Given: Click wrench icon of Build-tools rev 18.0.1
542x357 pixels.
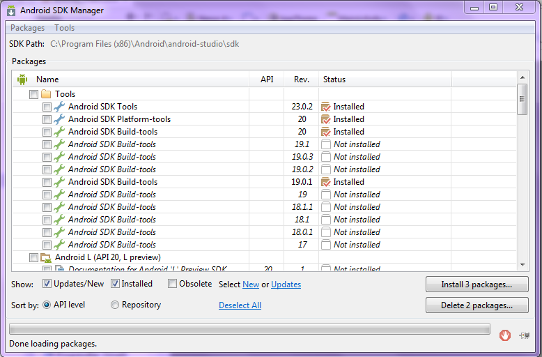Looking at the screenshot, I should (59, 232).
